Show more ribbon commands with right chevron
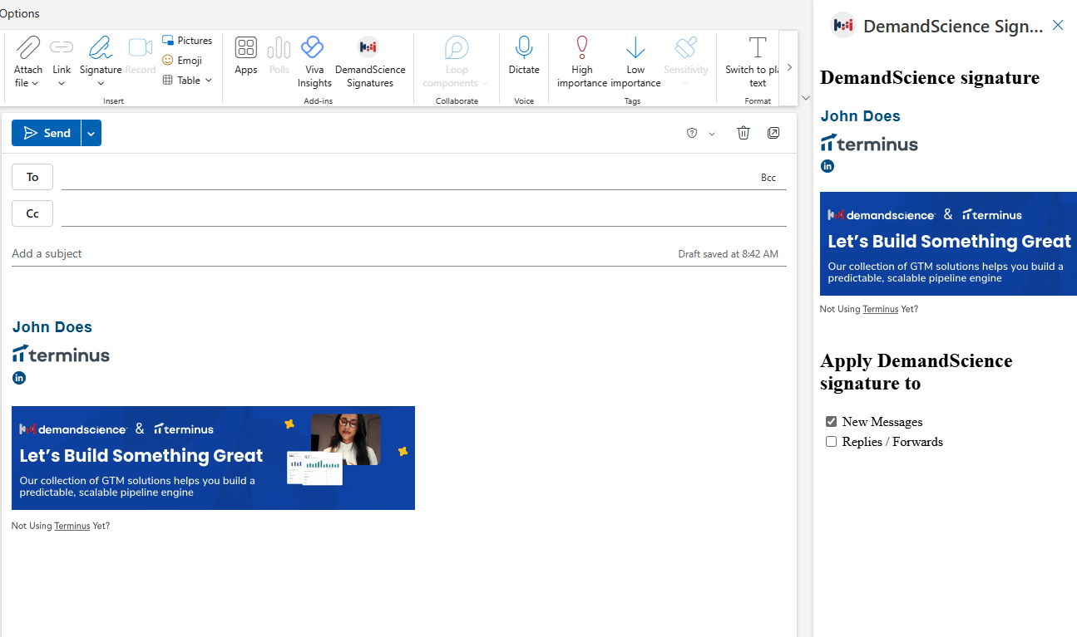This screenshot has height=637, width=1077. pos(789,67)
